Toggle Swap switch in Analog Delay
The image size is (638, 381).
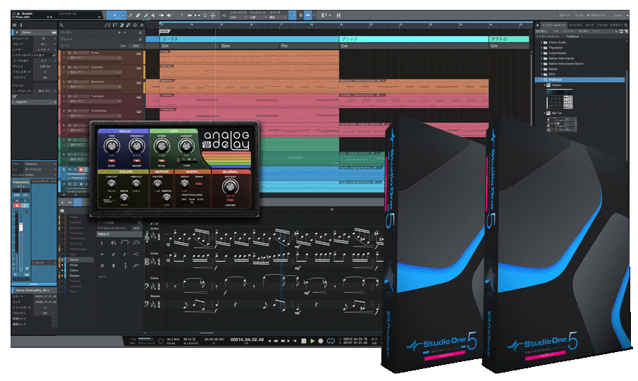199,184
